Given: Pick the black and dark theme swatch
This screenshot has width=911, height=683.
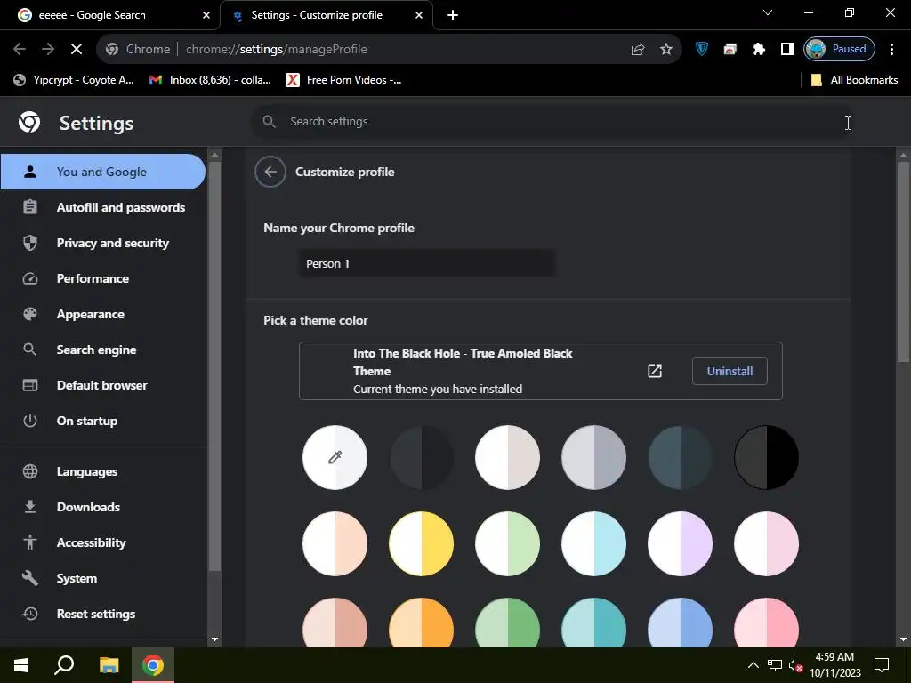Looking at the screenshot, I should [766, 458].
